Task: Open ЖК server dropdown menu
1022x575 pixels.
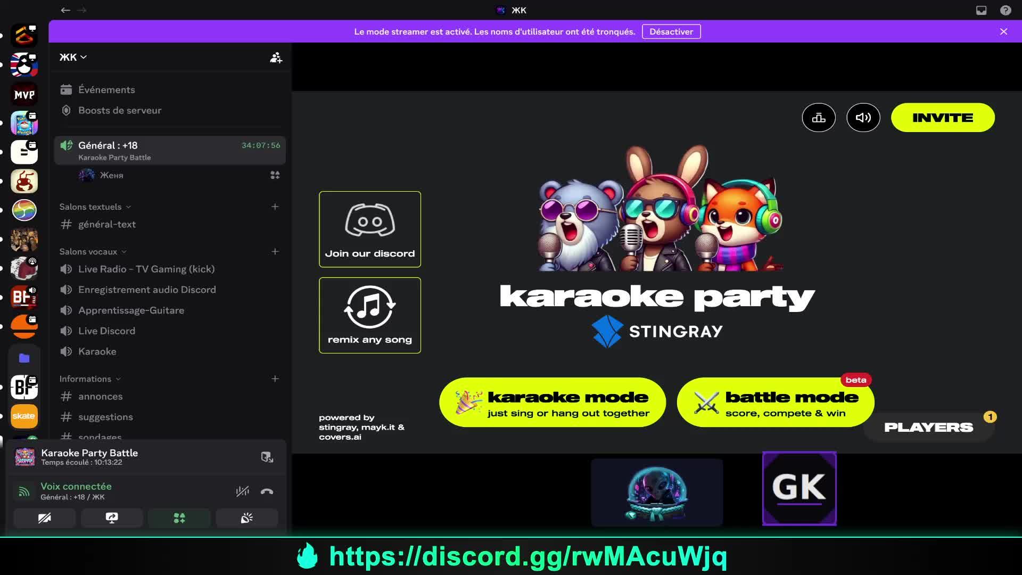Action: tap(73, 57)
